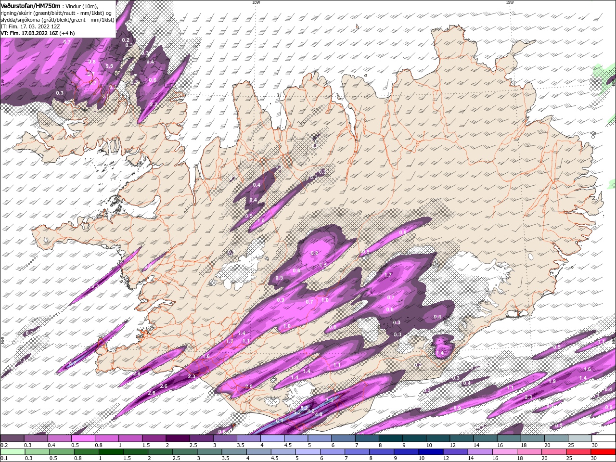The width and height of the screenshot is (616, 462).
Task: Click the snow scale swatch between 6 and 7
Action: click(x=343, y=438)
